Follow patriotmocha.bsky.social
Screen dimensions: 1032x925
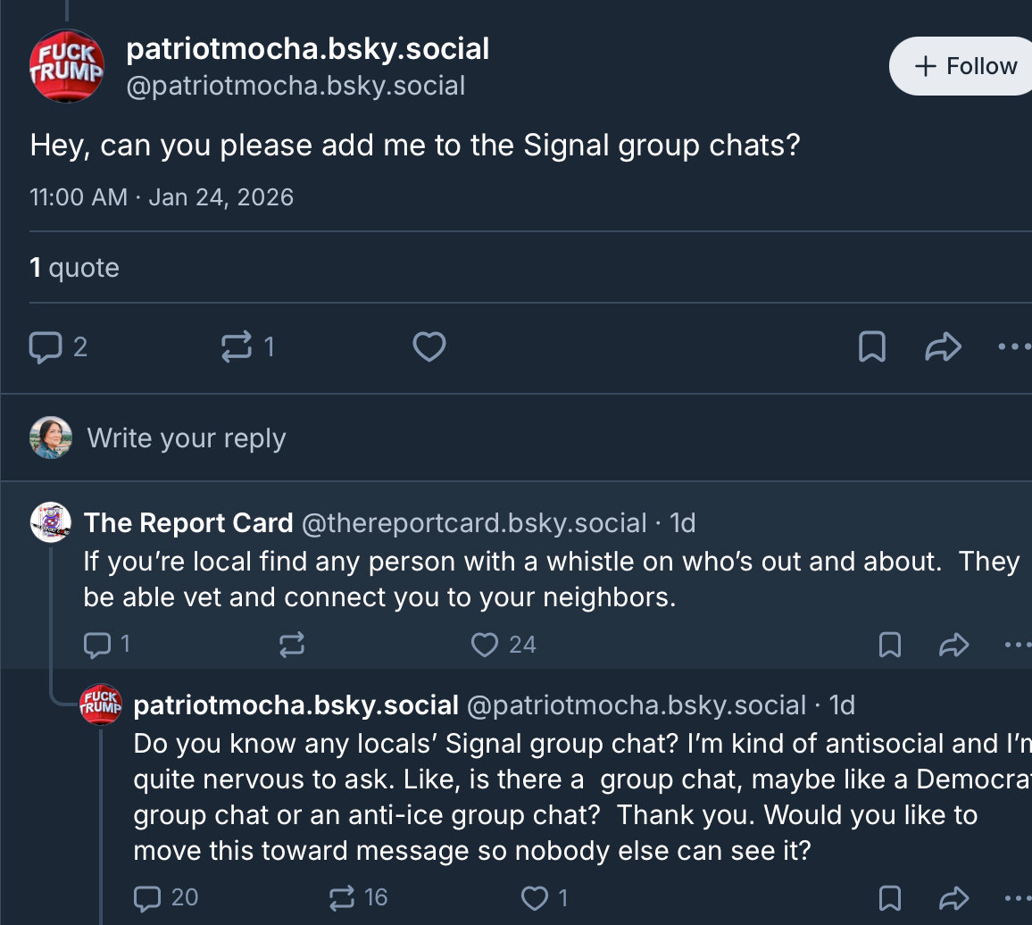click(x=964, y=66)
